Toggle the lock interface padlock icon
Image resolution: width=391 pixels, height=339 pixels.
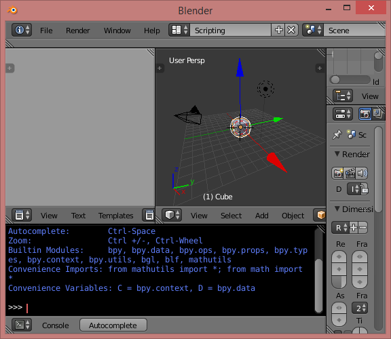point(365,188)
